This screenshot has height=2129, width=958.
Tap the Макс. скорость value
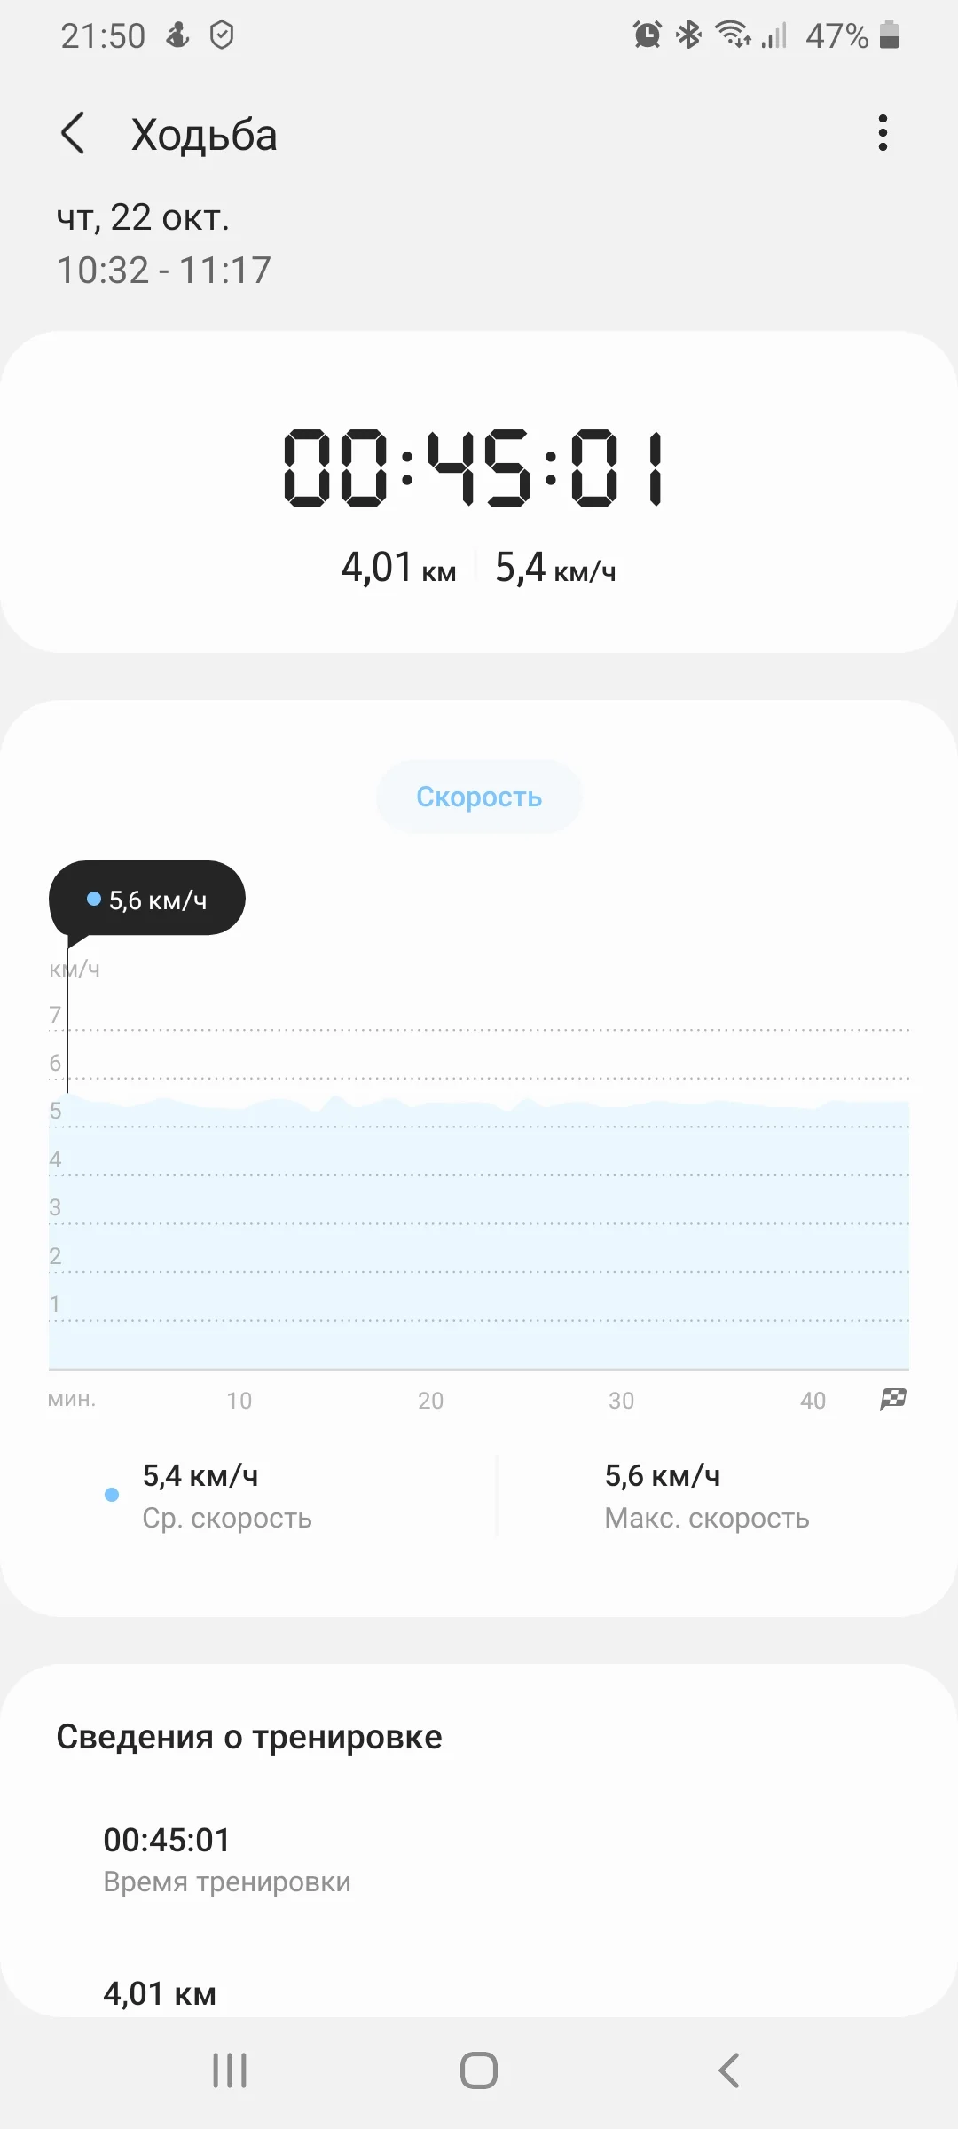[662, 1476]
